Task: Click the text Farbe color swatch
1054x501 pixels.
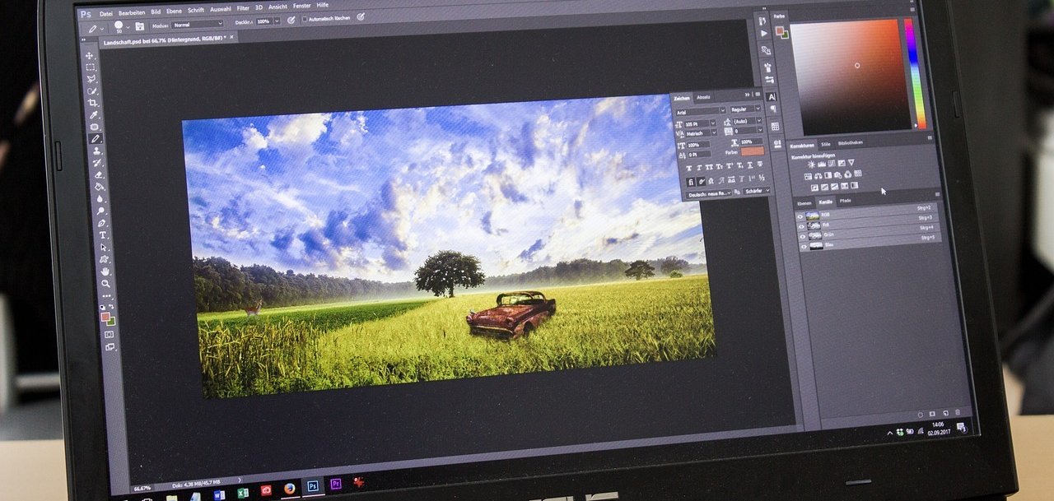Action: click(752, 151)
